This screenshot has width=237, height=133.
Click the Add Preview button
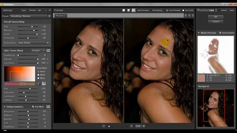click(143, 10)
